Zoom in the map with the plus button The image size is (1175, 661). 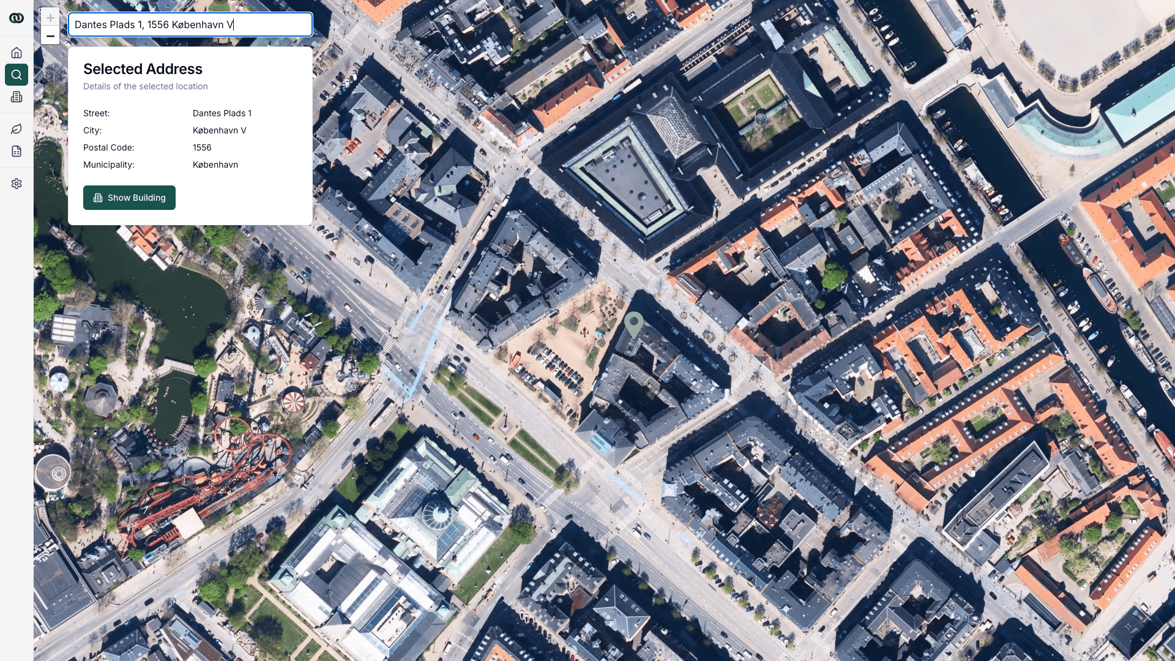[50, 18]
